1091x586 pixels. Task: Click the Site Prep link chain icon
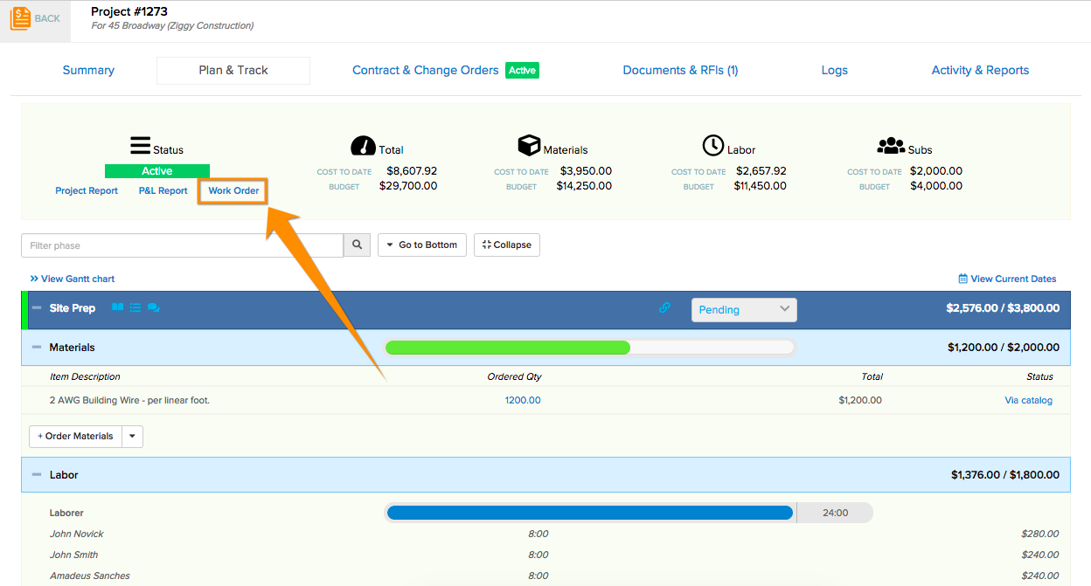tap(664, 308)
